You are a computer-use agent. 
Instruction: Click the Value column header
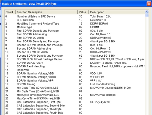(83, 12)
